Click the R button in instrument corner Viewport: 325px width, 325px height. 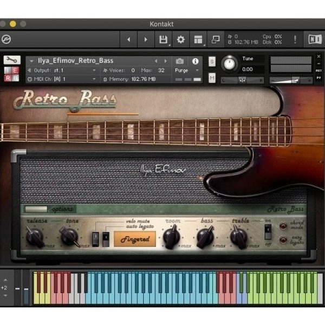pyautogui.click(x=8, y=78)
